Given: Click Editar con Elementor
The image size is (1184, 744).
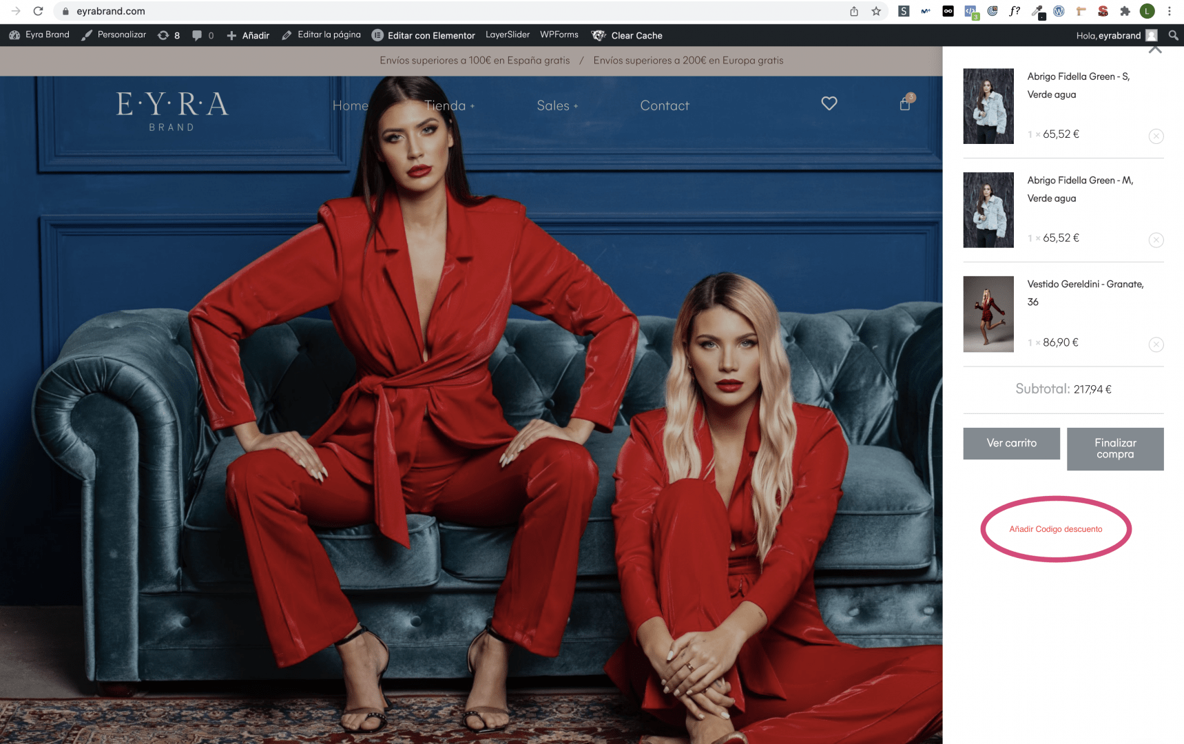Looking at the screenshot, I should (x=424, y=35).
